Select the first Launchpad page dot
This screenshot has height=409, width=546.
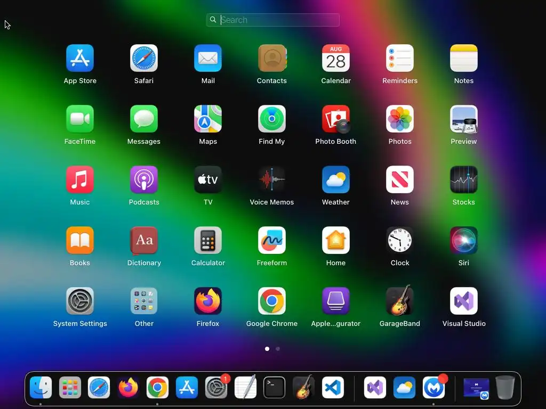(x=267, y=348)
